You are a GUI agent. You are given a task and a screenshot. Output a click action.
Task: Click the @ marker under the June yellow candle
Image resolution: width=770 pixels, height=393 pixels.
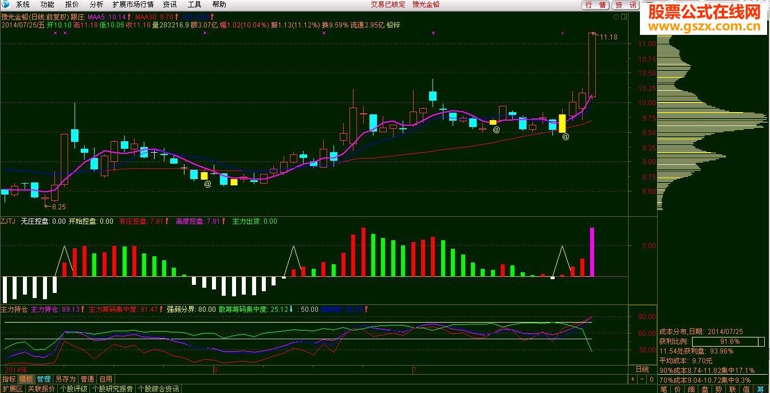point(207,184)
